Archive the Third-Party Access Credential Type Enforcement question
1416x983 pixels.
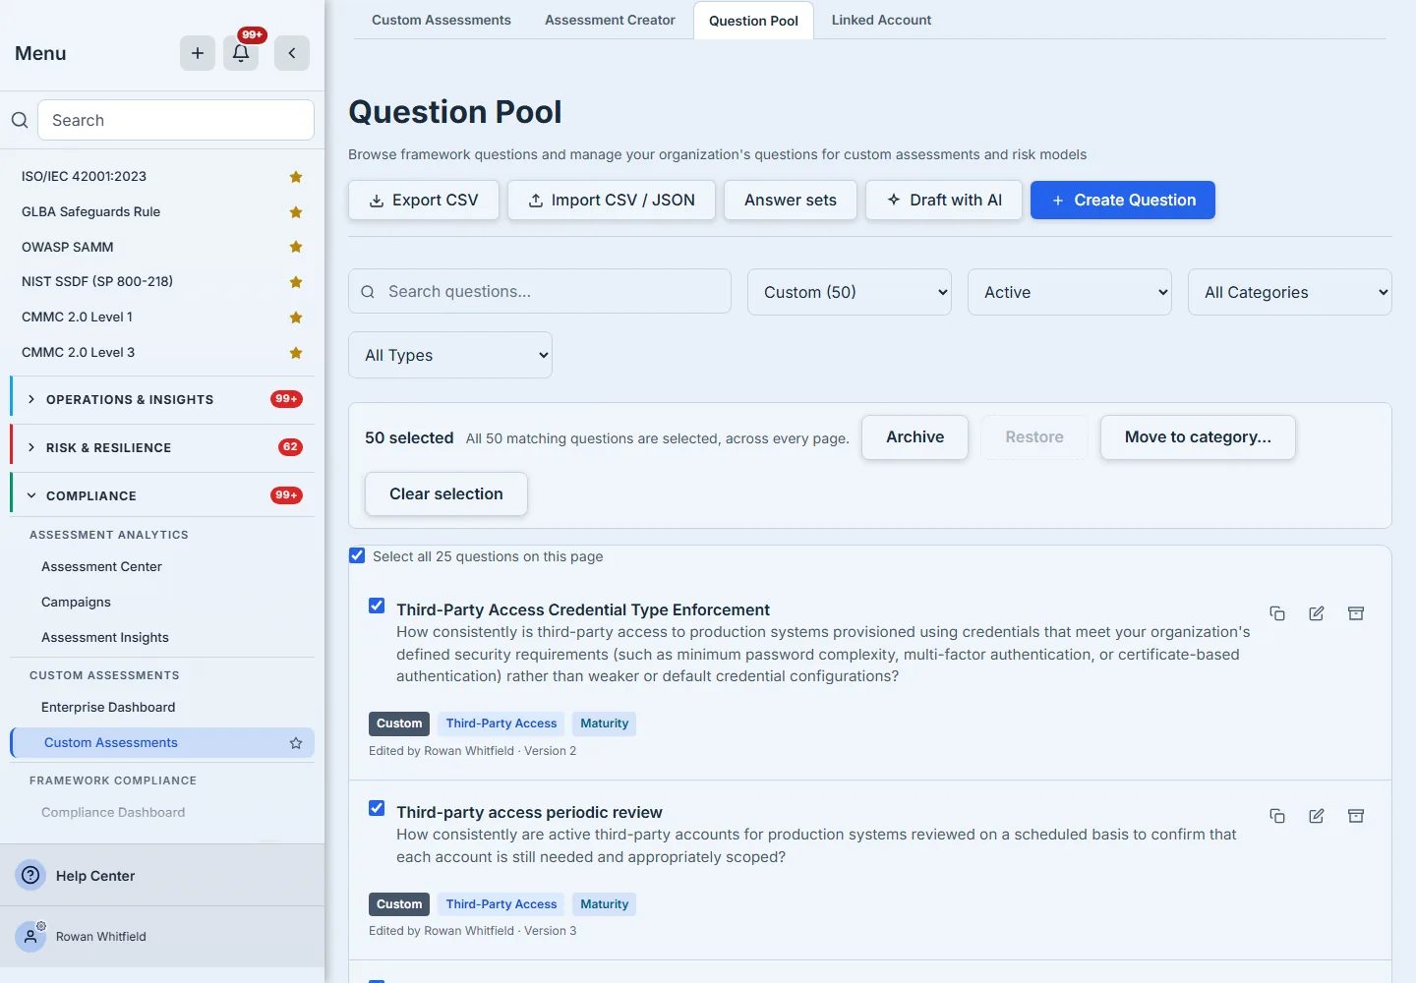click(x=1356, y=613)
